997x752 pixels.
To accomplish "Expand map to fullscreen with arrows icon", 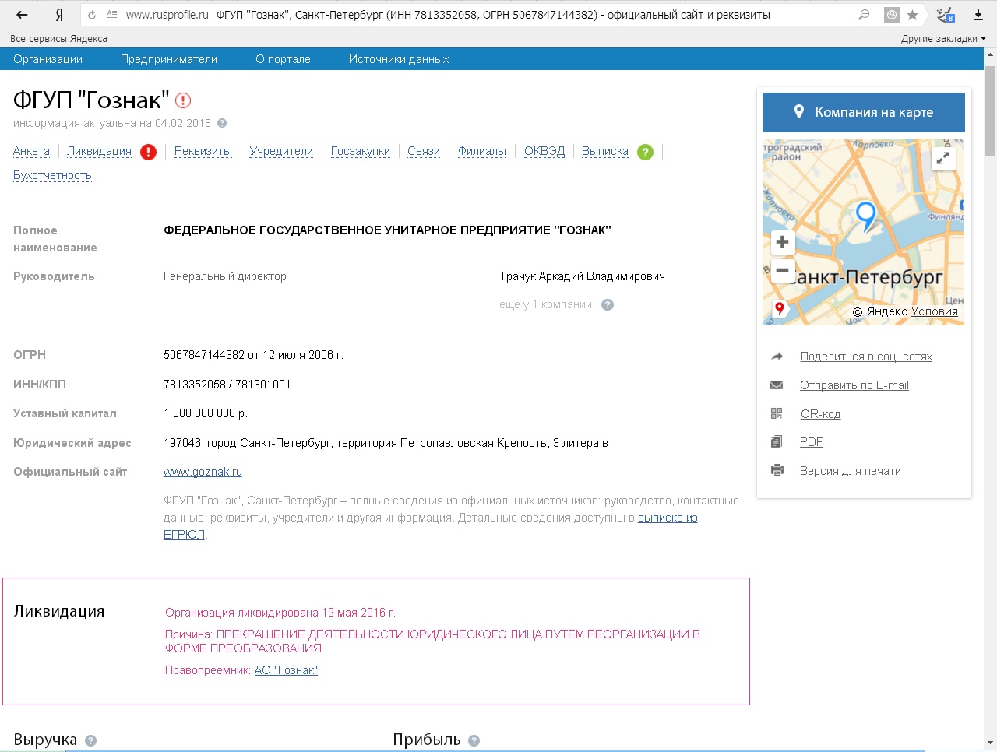I will click(x=943, y=159).
